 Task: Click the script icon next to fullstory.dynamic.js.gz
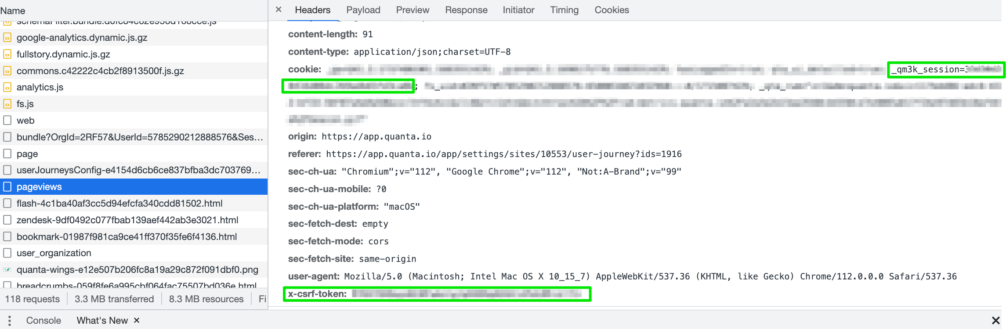tap(7, 54)
